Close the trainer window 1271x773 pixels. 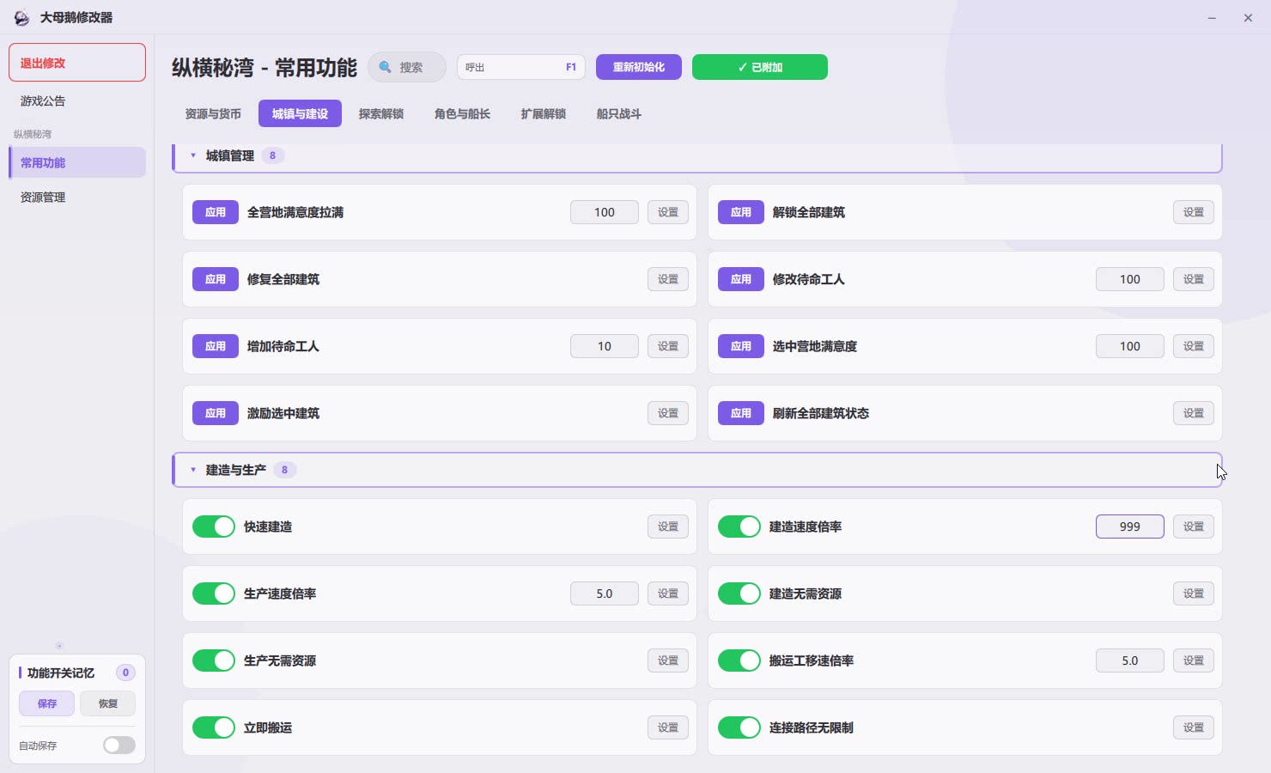click(x=1248, y=17)
